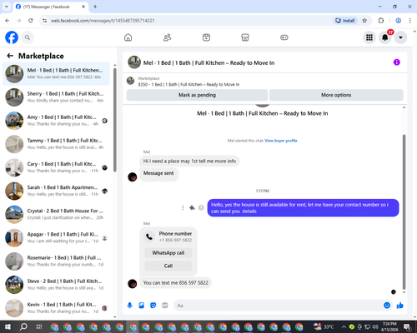Open Crystal 2 Bed 1 Bath House chat
The height and width of the screenshot is (333, 417).
coord(56,214)
